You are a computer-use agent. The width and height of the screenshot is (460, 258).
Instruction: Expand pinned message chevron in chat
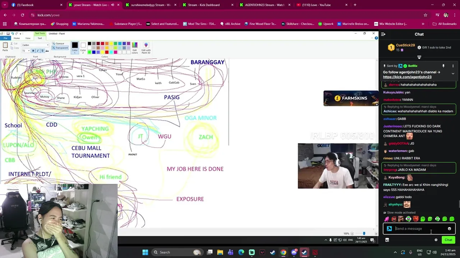pos(453,73)
